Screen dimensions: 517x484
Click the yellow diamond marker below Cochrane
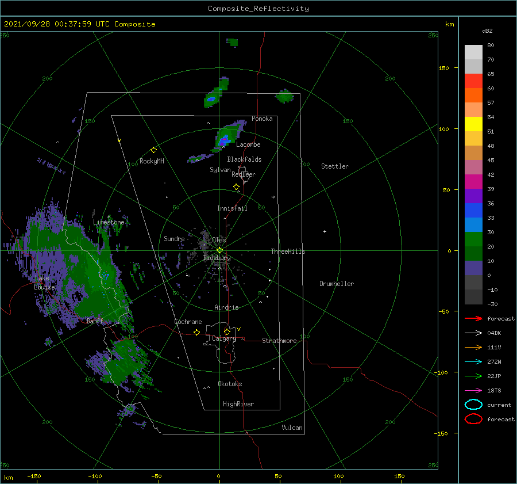click(x=196, y=332)
